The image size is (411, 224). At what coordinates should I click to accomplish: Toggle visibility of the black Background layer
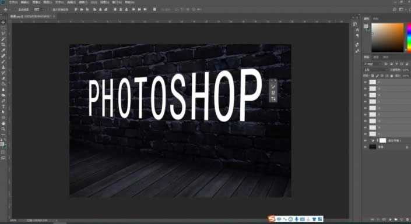(x=366, y=147)
